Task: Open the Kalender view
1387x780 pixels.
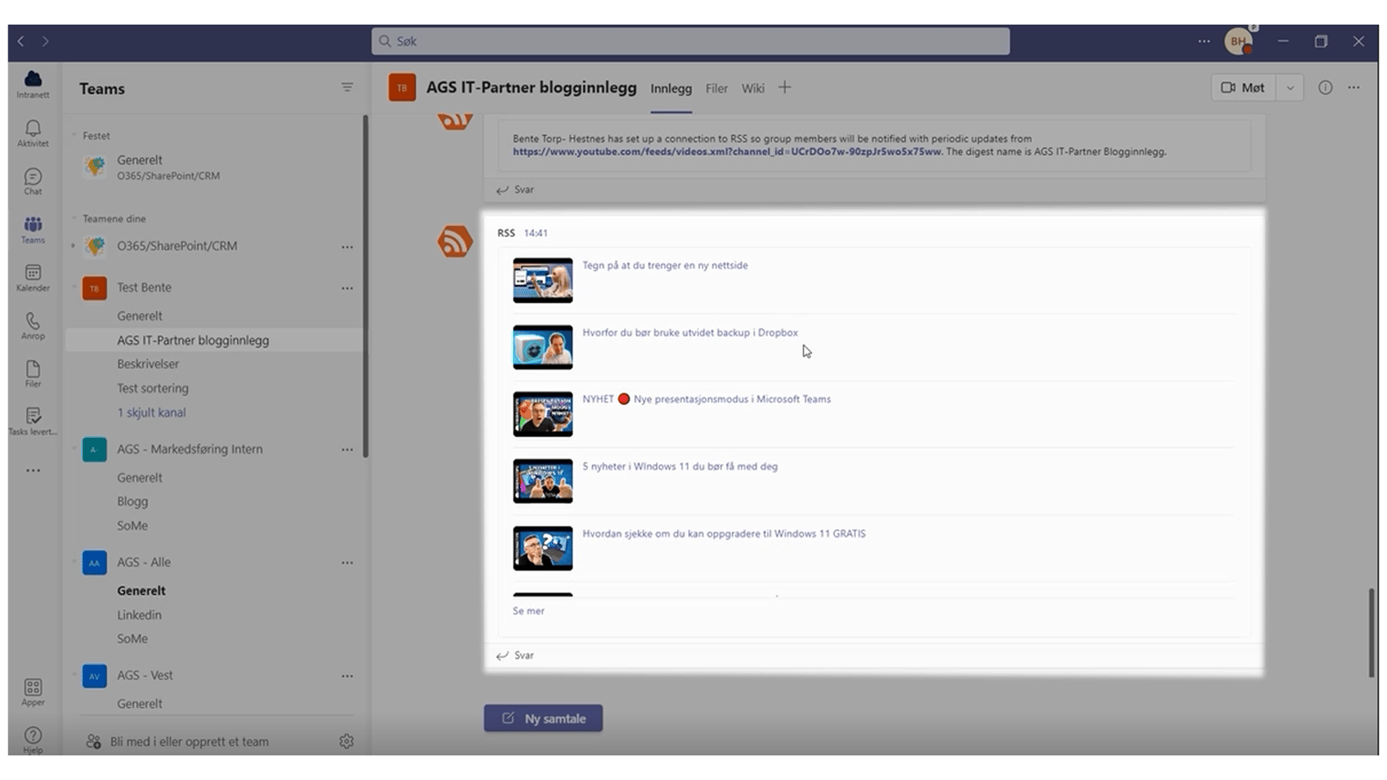Action: pos(33,276)
